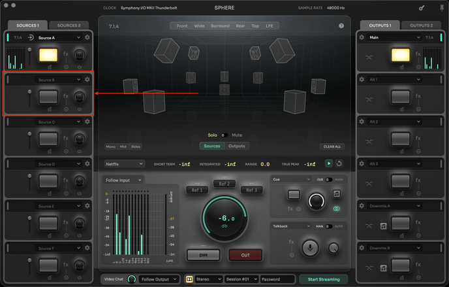Toggle Cue/Main switch
Viewport: 449px width, 287px height.
click(x=328, y=180)
